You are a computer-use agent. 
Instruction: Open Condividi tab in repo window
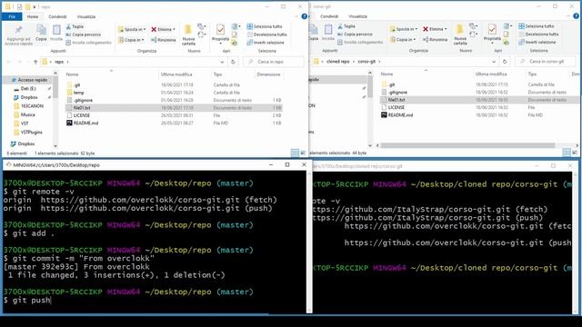click(x=57, y=16)
